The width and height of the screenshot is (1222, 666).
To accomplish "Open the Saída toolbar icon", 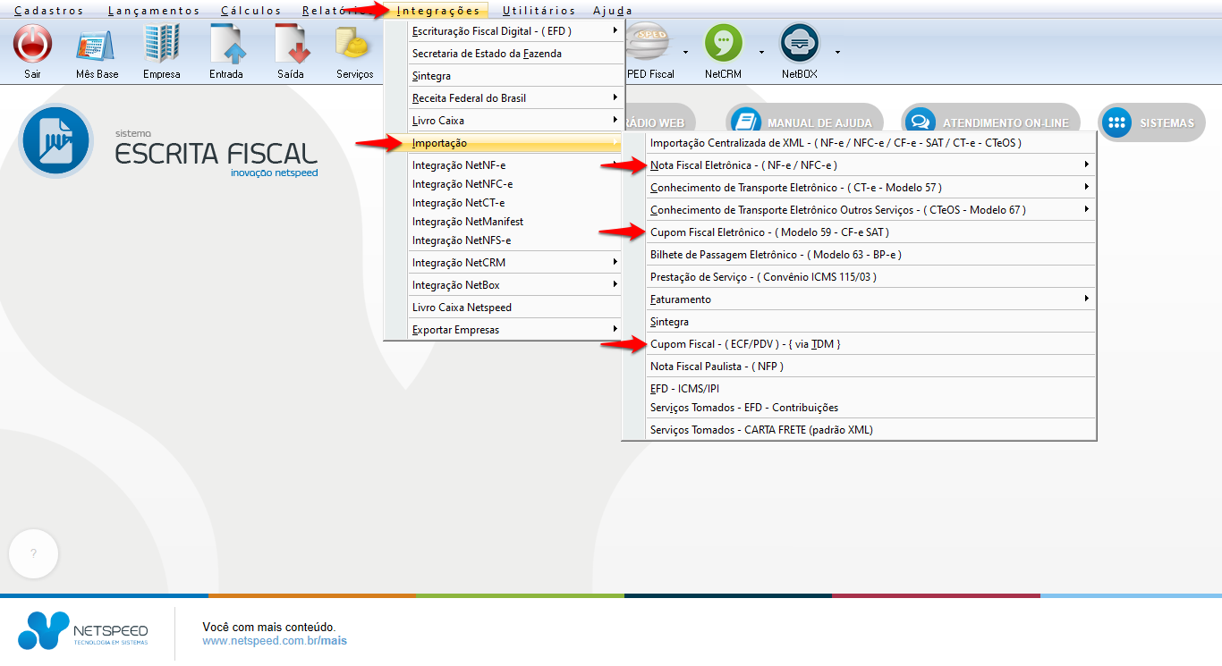I will coord(291,42).
